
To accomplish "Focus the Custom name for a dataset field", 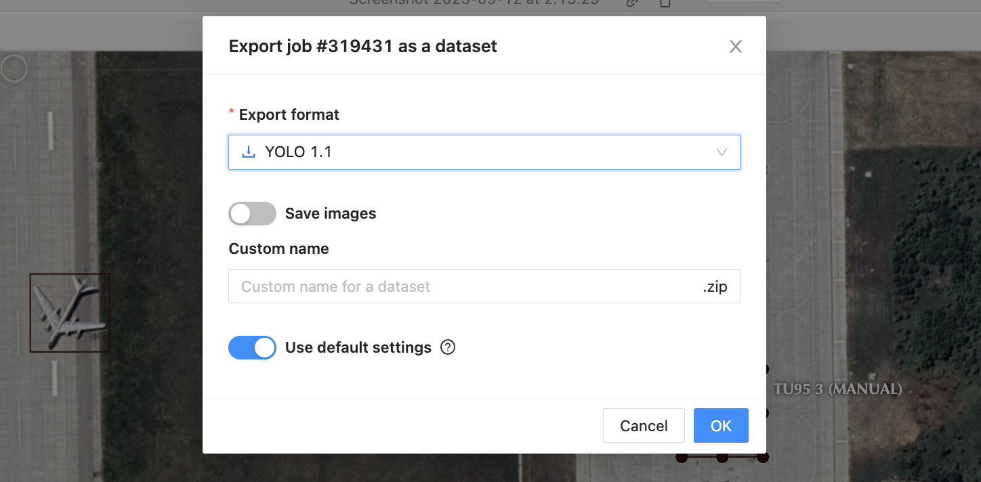I will tap(461, 286).
